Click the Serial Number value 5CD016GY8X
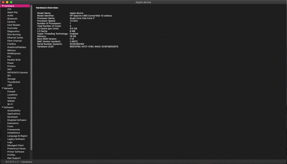The image size is (287, 164). (77, 44)
